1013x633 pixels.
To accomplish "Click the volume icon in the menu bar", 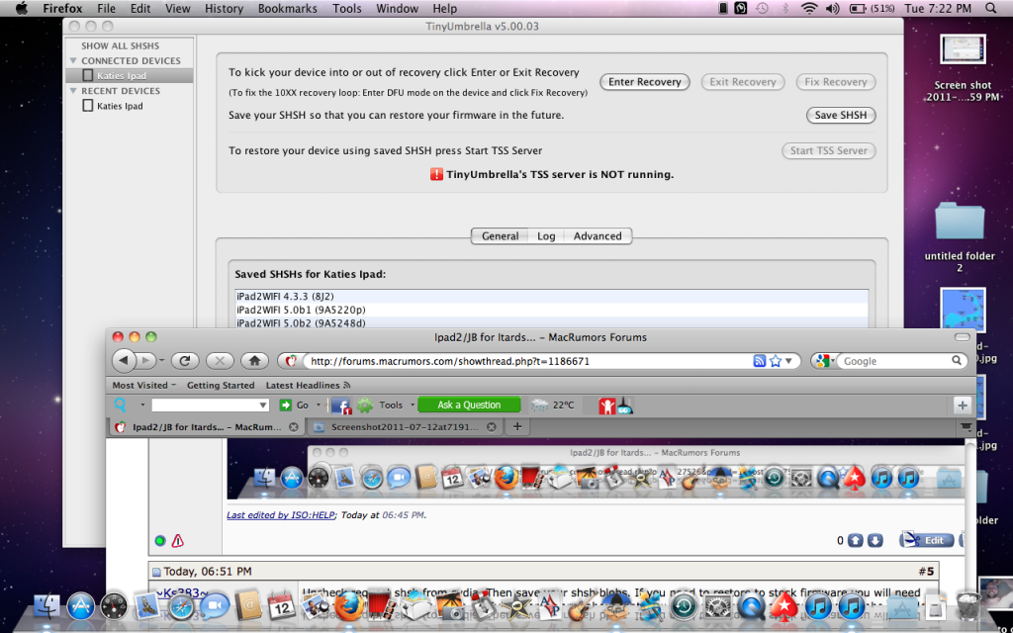I will (832, 8).
